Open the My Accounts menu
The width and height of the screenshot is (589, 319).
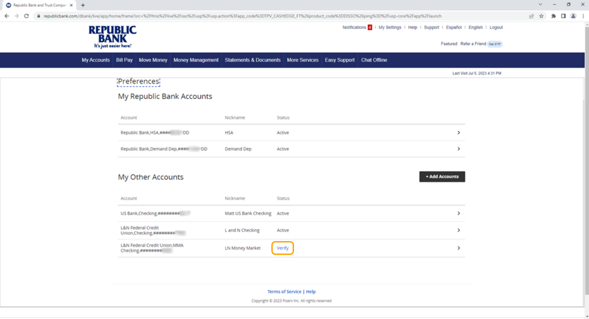96,60
